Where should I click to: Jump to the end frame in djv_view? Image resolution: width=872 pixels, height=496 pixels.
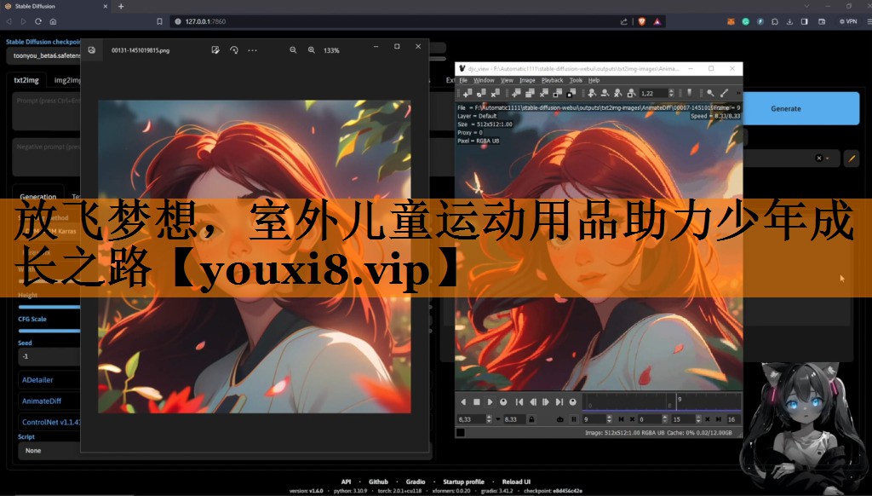(x=559, y=402)
